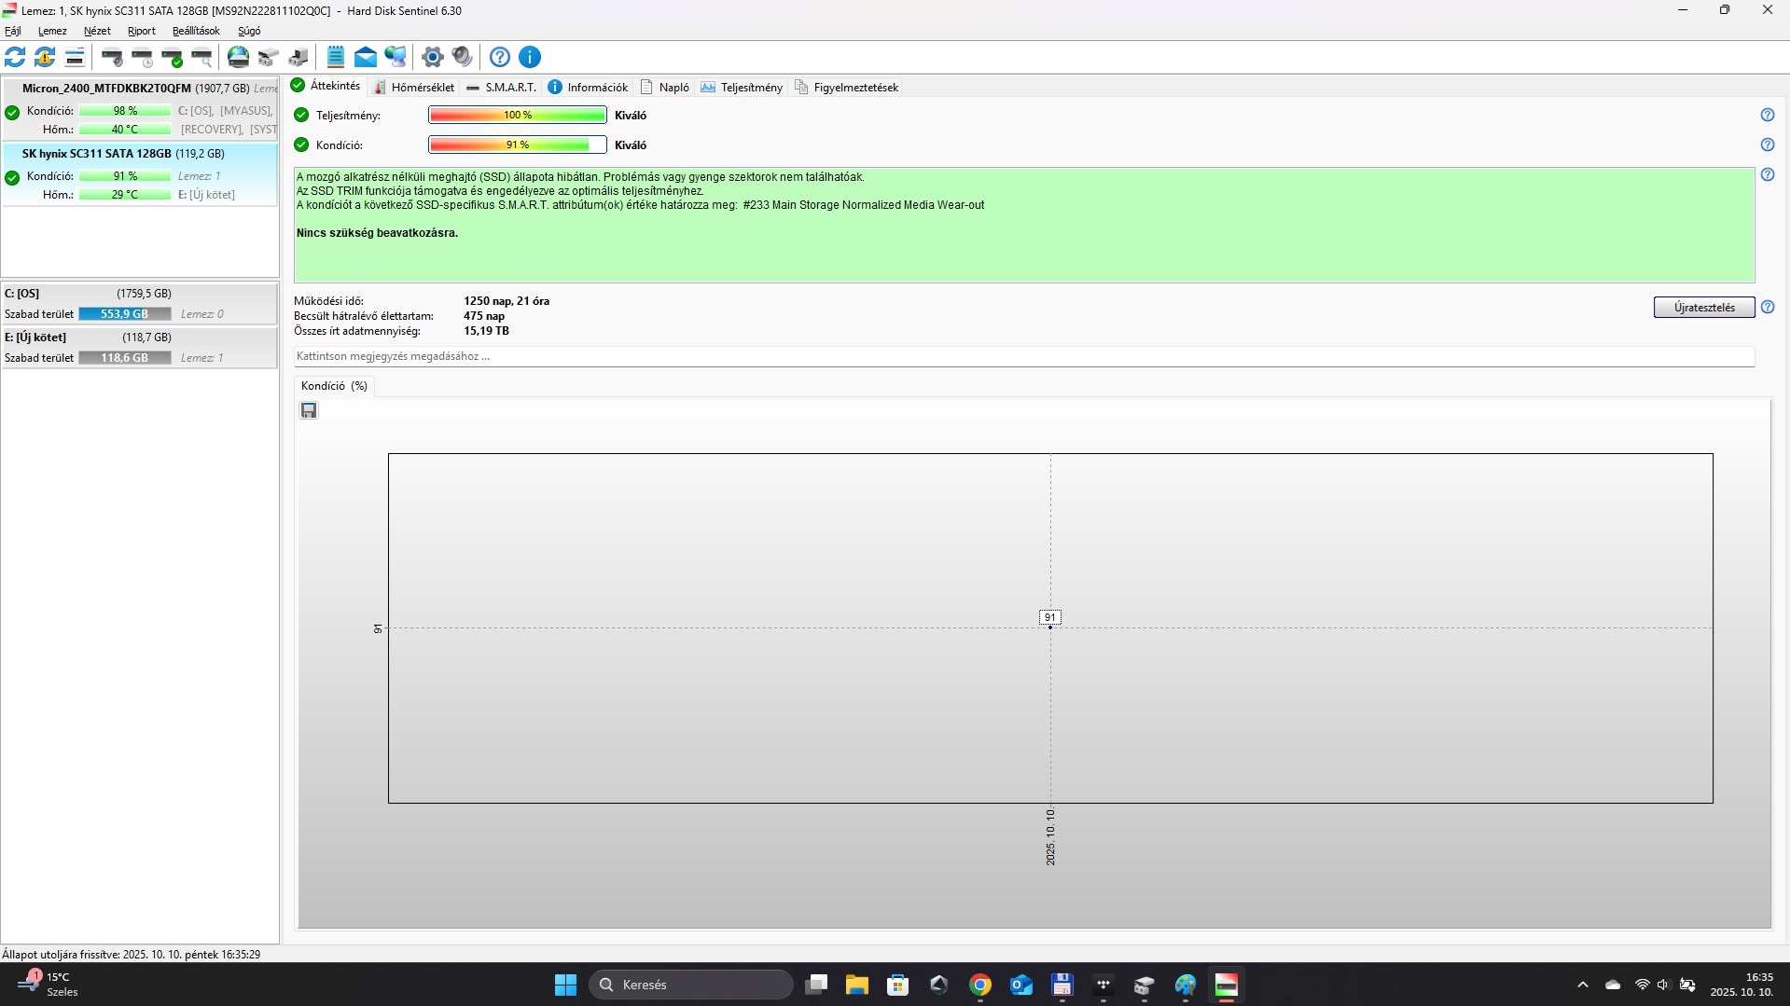The width and height of the screenshot is (1790, 1006).
Task: Click the refresh icon with warning triangle
Action: (45, 57)
